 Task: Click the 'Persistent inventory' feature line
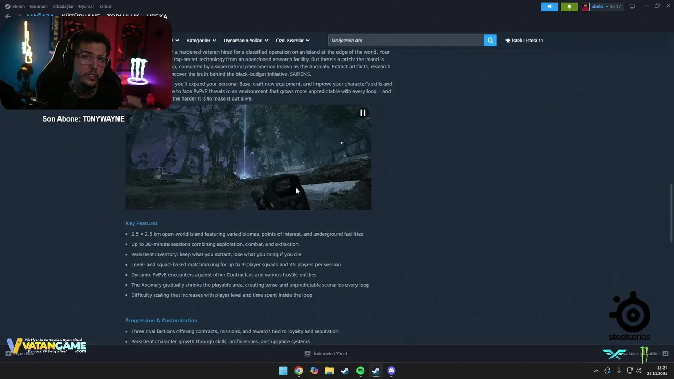(x=216, y=254)
